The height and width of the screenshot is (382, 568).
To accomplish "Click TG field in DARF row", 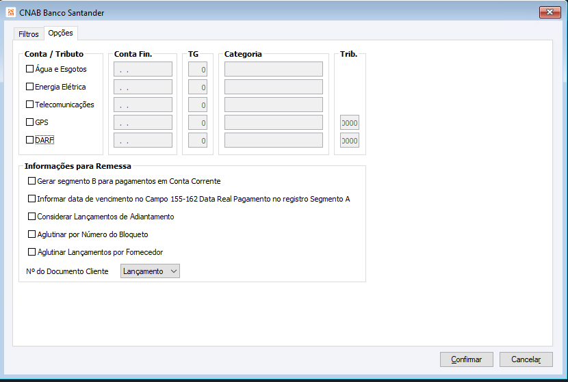I will click(198, 140).
